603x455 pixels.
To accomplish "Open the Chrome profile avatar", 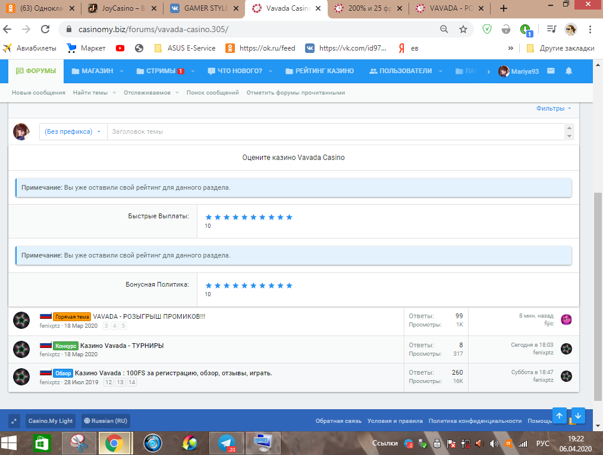I will [x=571, y=29].
